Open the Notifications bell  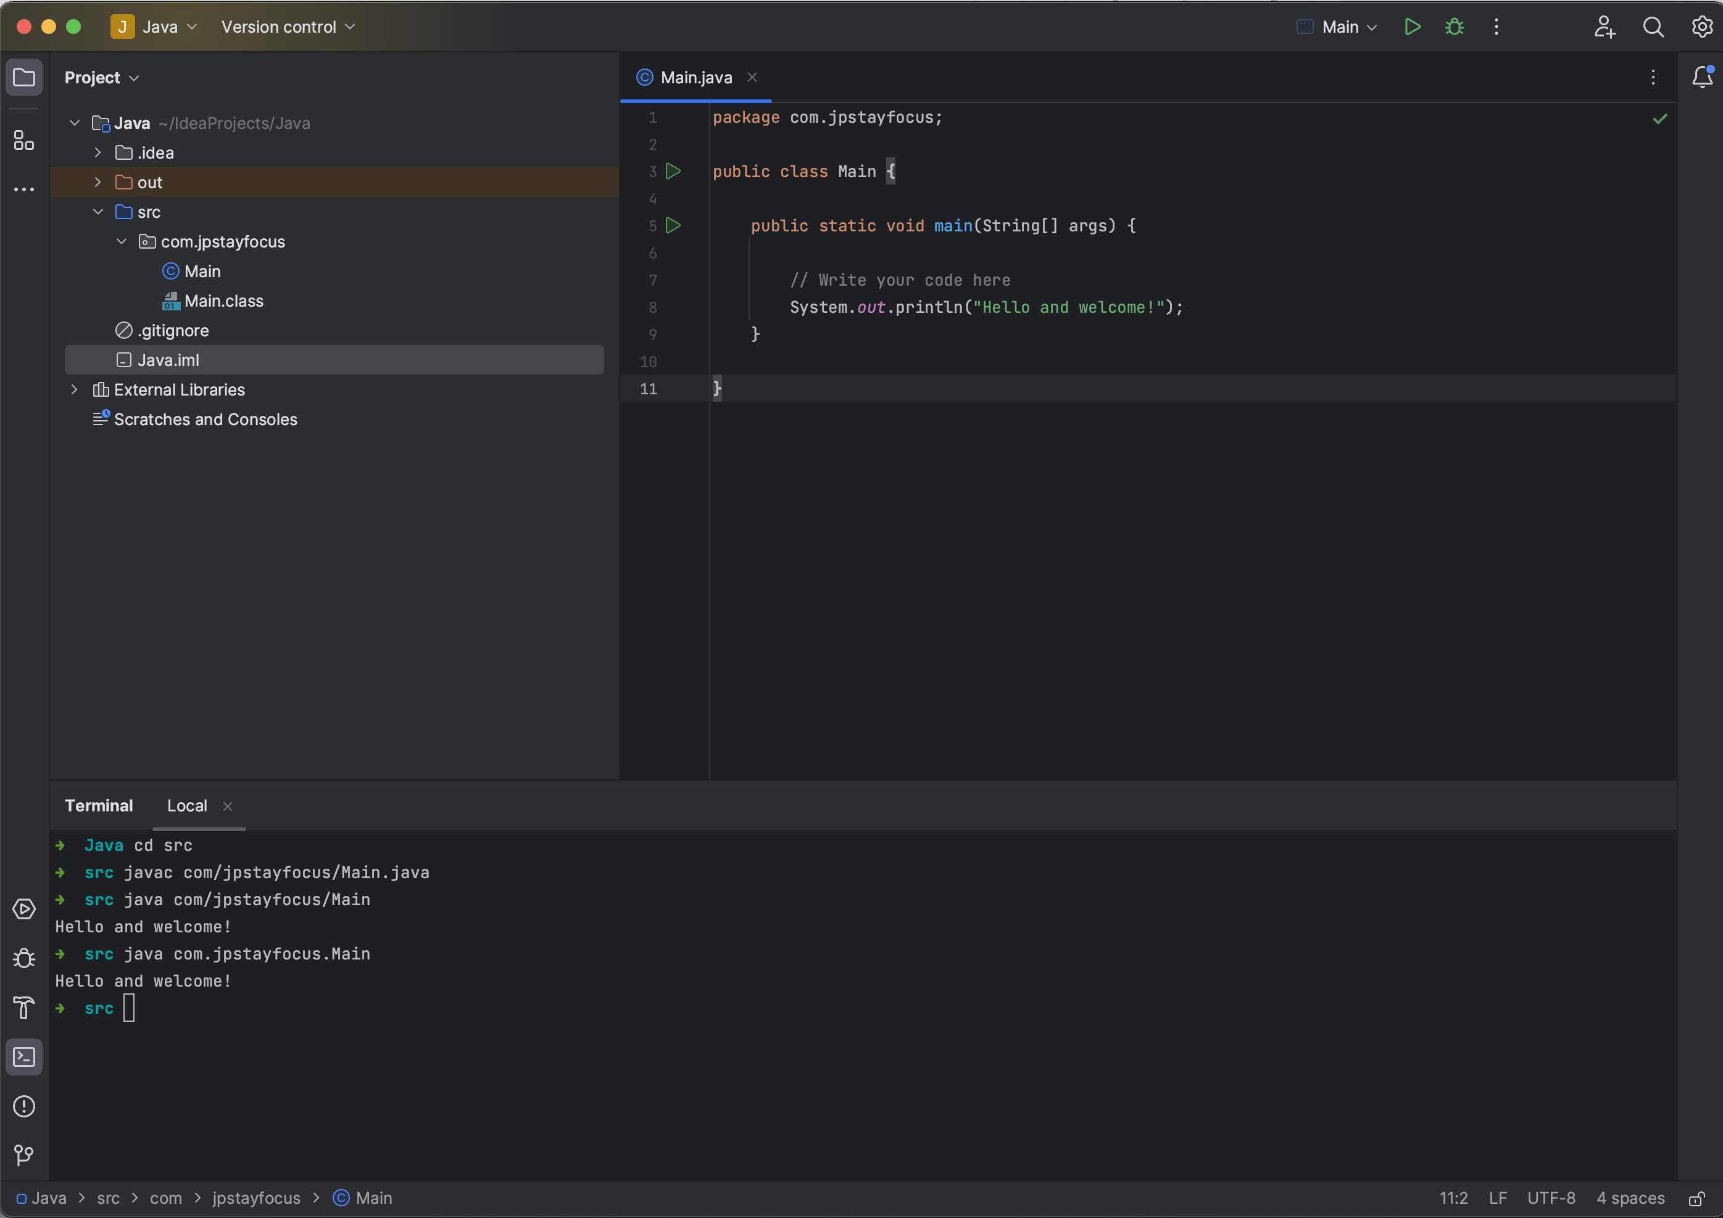(x=1702, y=77)
